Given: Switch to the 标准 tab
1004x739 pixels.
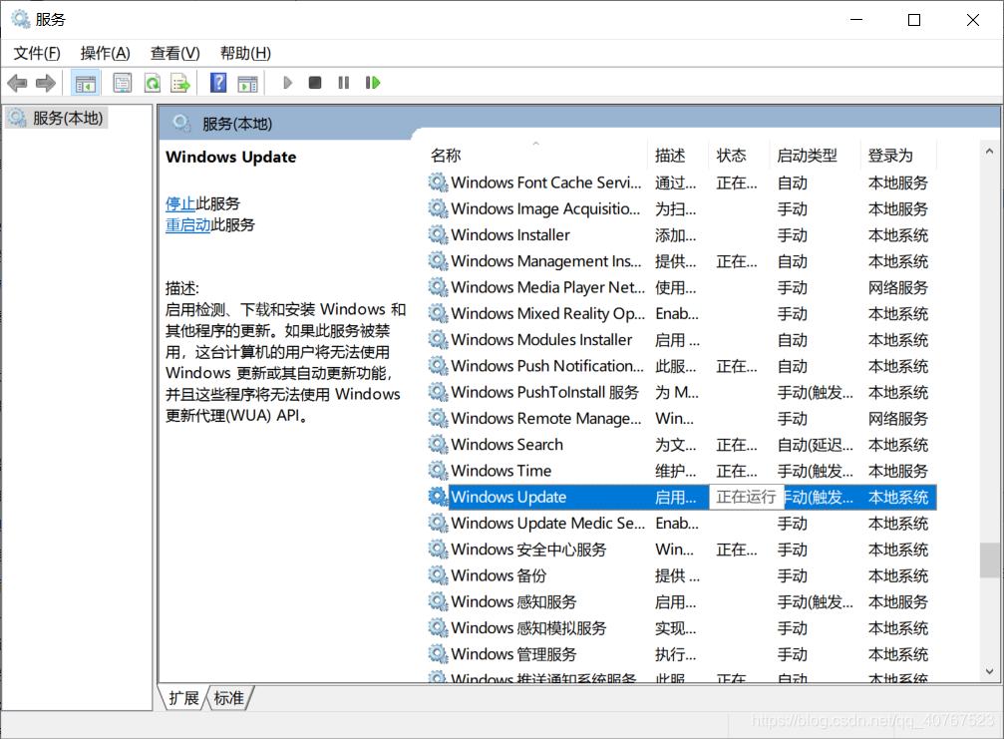Looking at the screenshot, I should pos(229,698).
